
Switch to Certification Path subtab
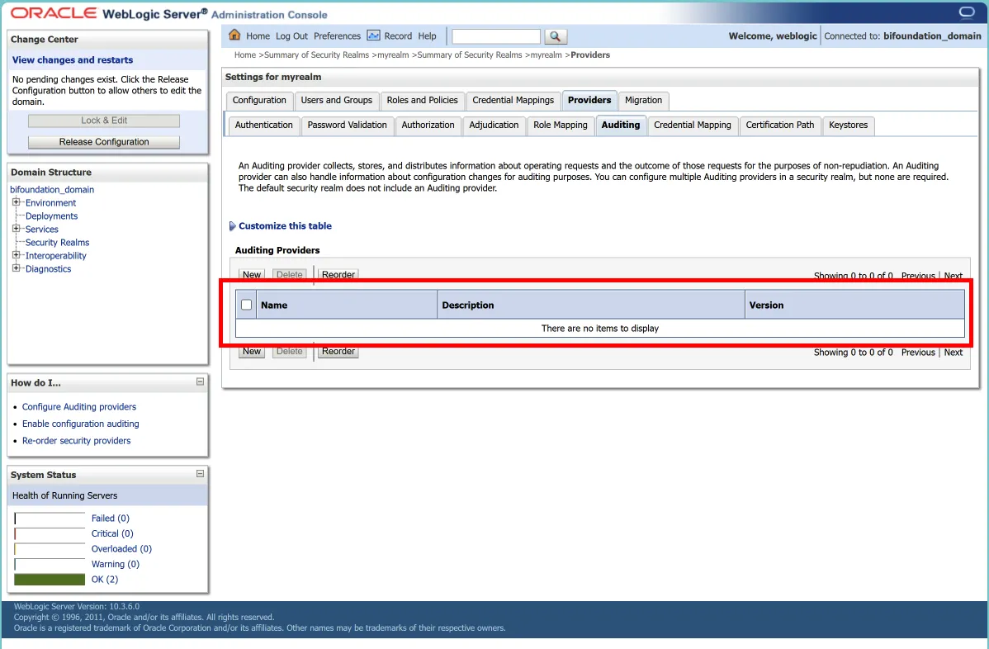pos(779,126)
